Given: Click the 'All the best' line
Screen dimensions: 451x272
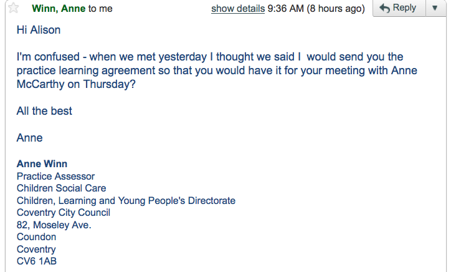Looking at the screenshot, I should pyautogui.click(x=44, y=111).
